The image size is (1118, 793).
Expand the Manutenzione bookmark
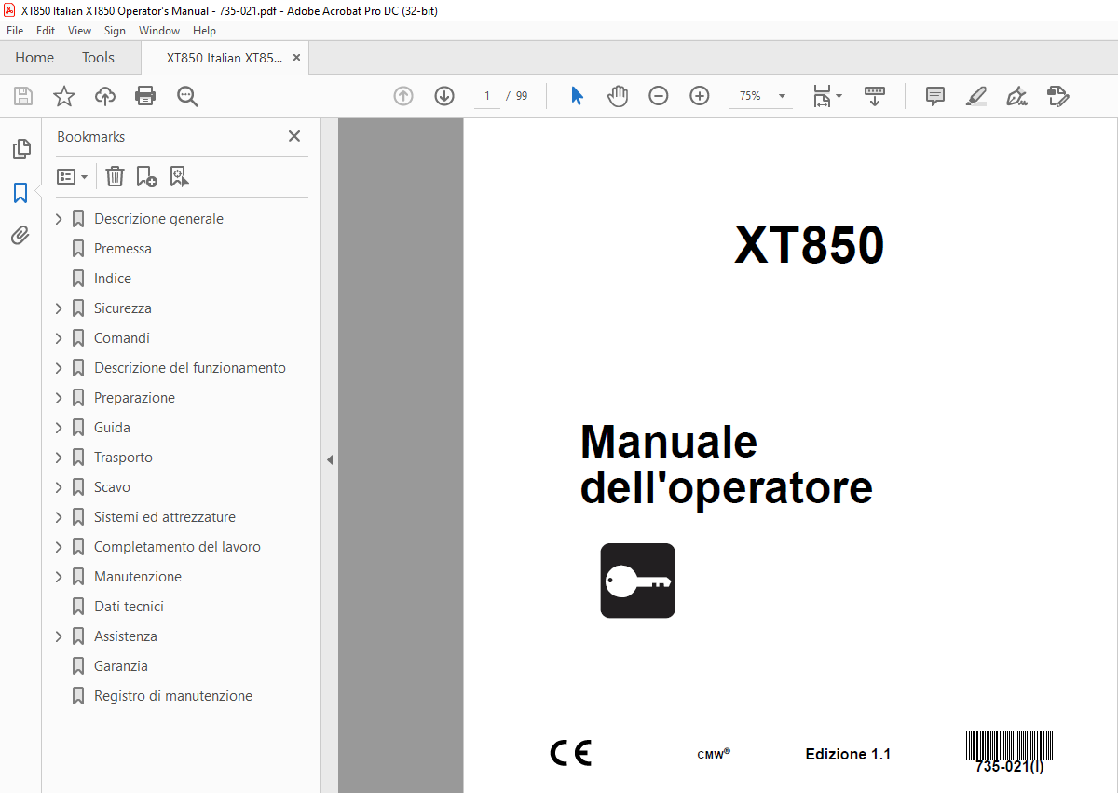coord(59,577)
